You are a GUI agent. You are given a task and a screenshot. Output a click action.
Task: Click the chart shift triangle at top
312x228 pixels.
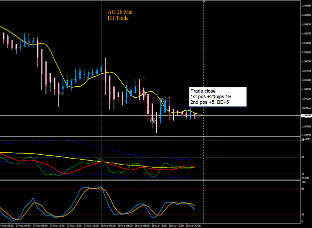pos(204,1)
